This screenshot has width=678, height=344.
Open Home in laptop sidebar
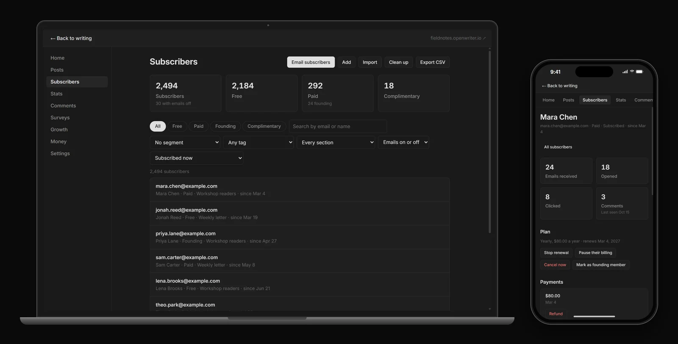pos(77,58)
